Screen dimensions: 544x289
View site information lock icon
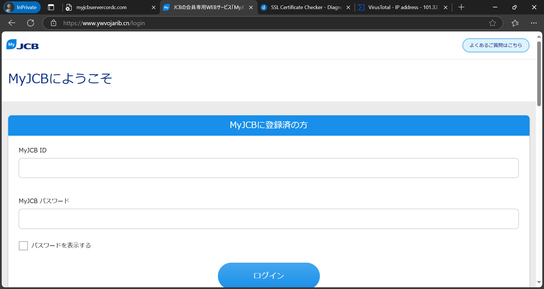pos(54,23)
